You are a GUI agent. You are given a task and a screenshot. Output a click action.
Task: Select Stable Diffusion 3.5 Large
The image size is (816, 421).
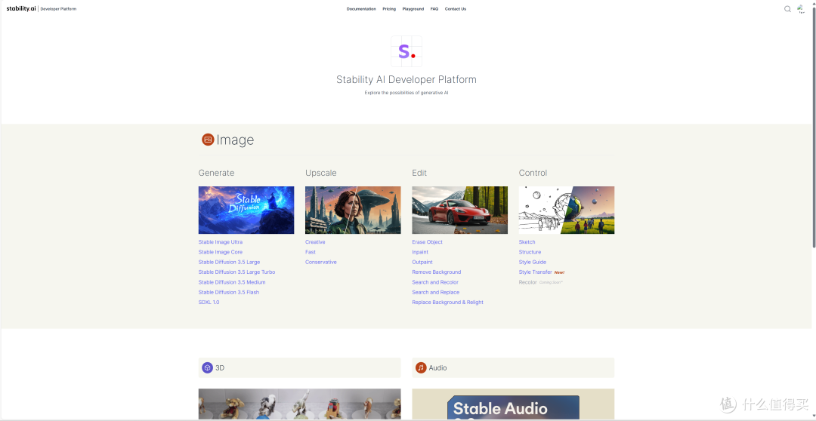[x=229, y=262]
